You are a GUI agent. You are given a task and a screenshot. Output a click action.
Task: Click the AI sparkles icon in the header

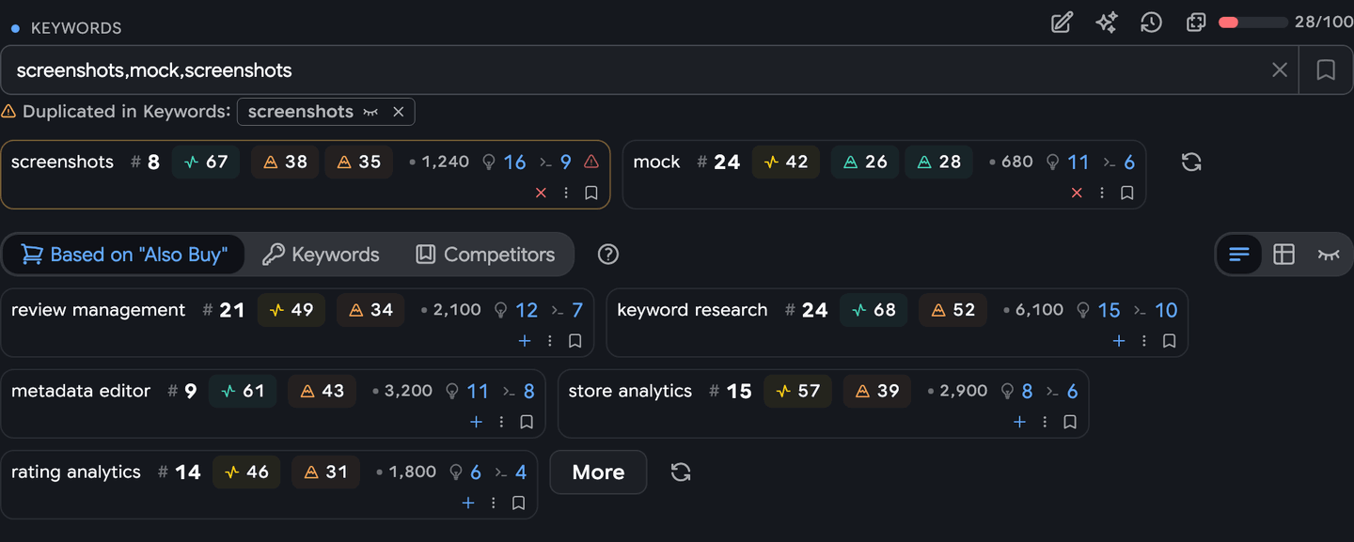1107,23
